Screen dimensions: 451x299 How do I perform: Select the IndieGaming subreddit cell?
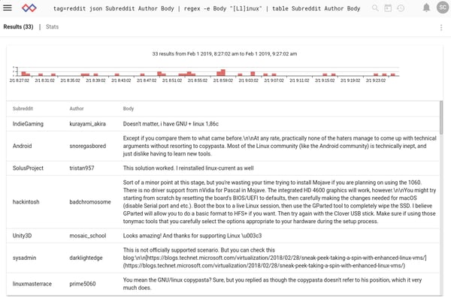click(x=28, y=124)
